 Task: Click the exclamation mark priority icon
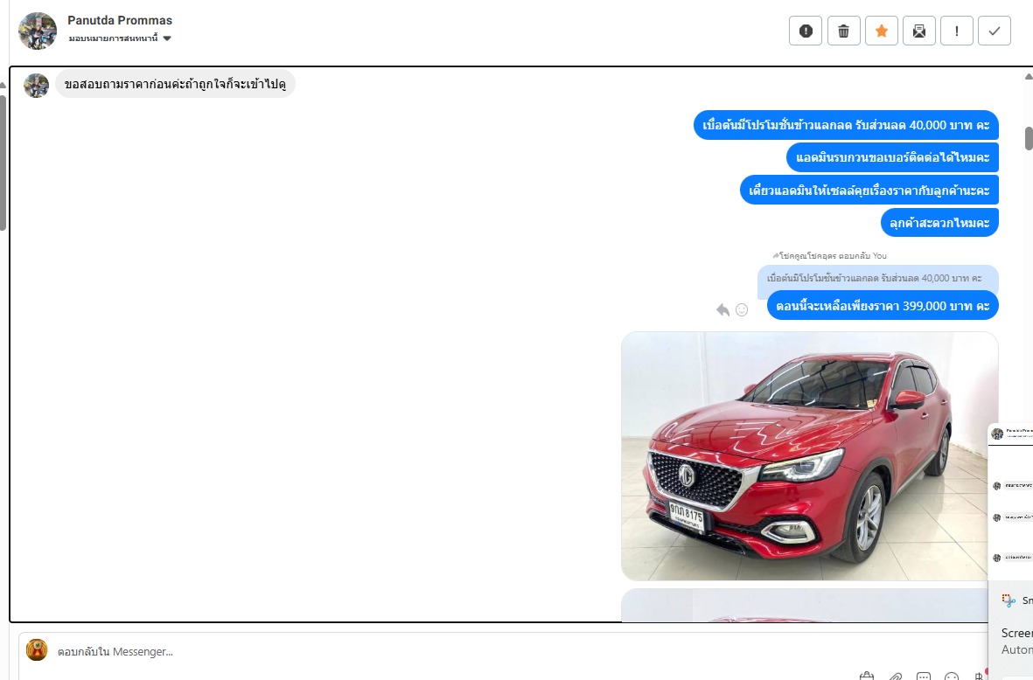coord(957,31)
